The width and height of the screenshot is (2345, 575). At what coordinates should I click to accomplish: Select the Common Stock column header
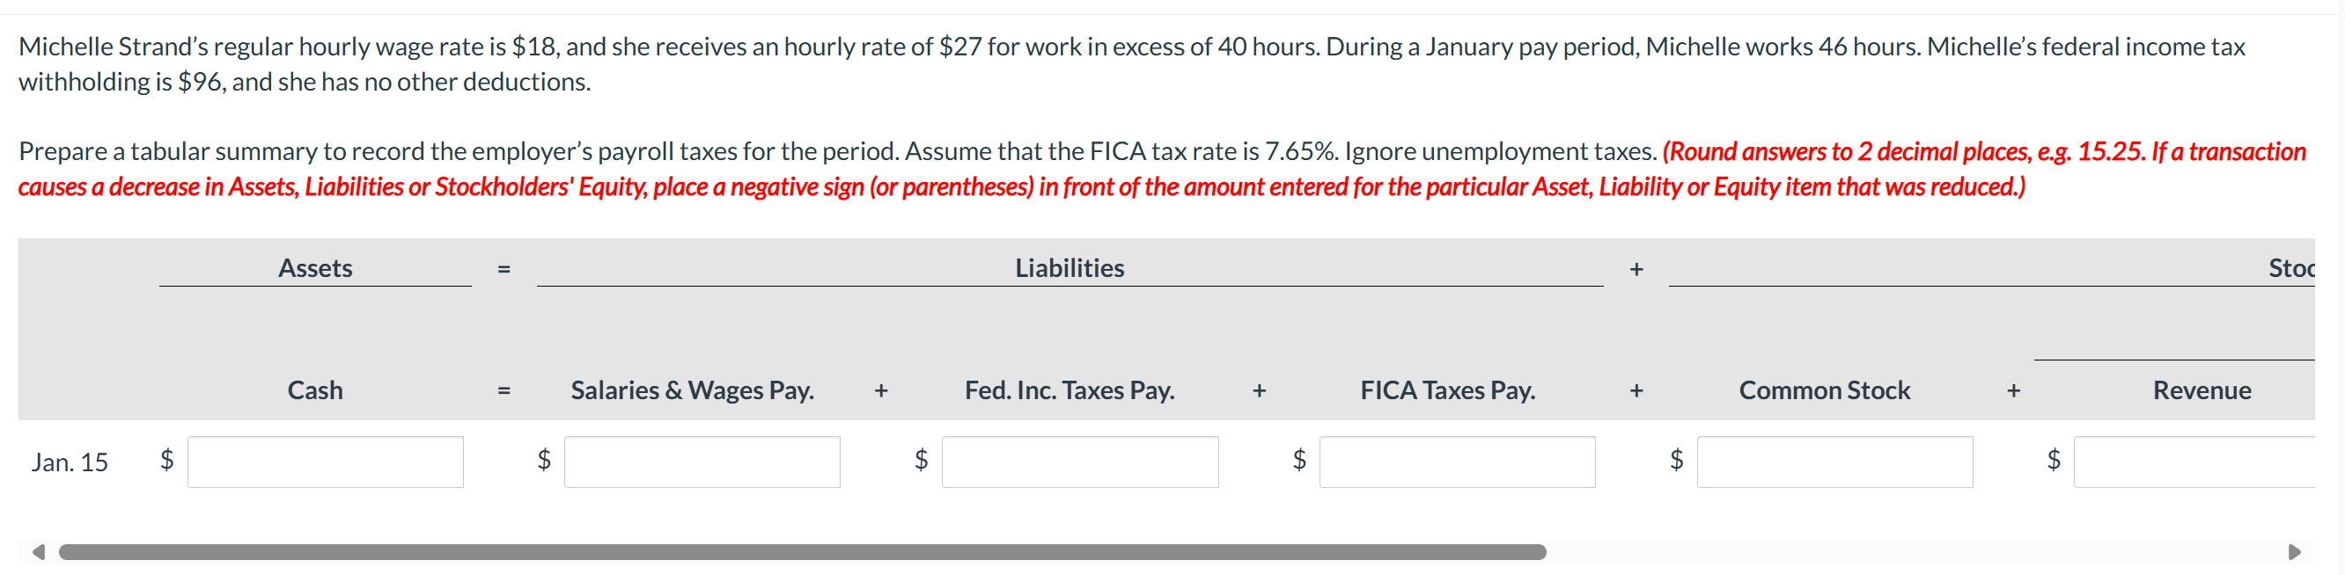[x=1824, y=389]
